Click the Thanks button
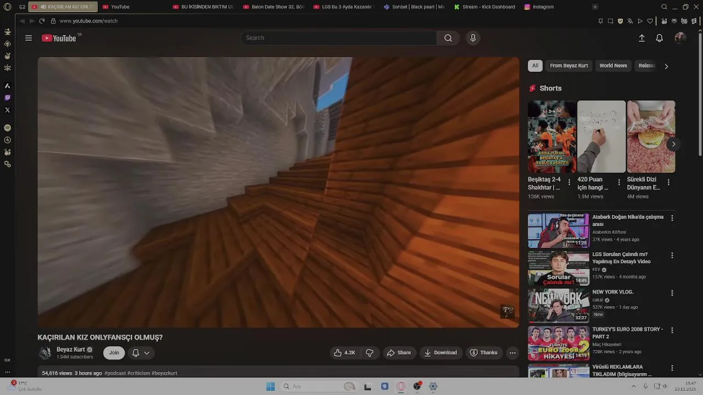703x395 pixels. coord(483,353)
